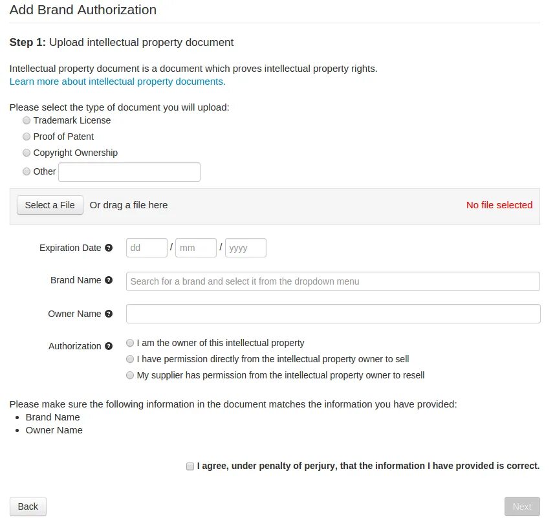The image size is (555, 522).
Task: Open Brand Name search dropdown field
Action: coord(332,281)
